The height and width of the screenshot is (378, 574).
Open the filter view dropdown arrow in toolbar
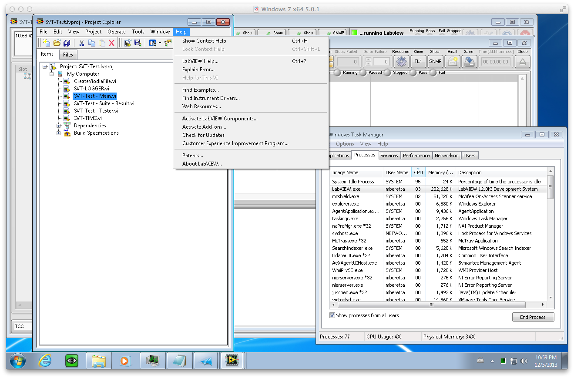[x=160, y=43]
